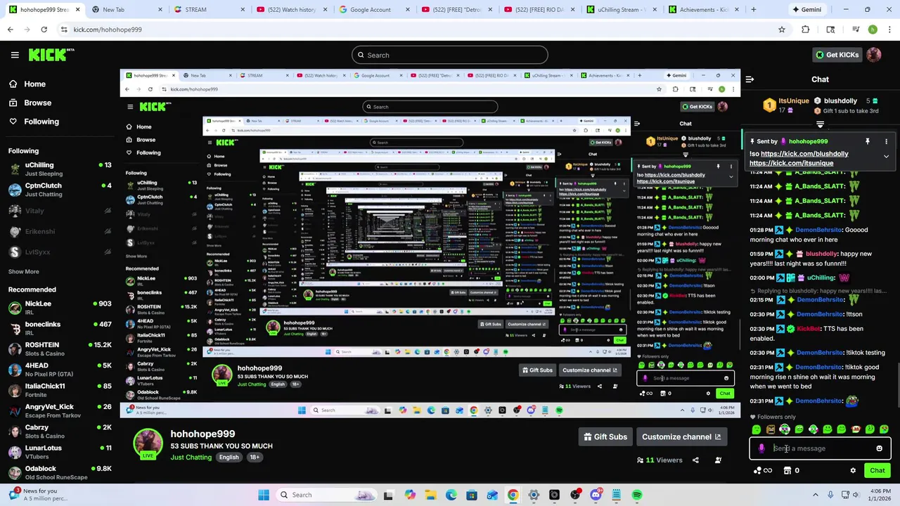Screen dimensions: 900x506
Task: Click the user-plus icon beside share
Action: pyautogui.click(x=718, y=460)
